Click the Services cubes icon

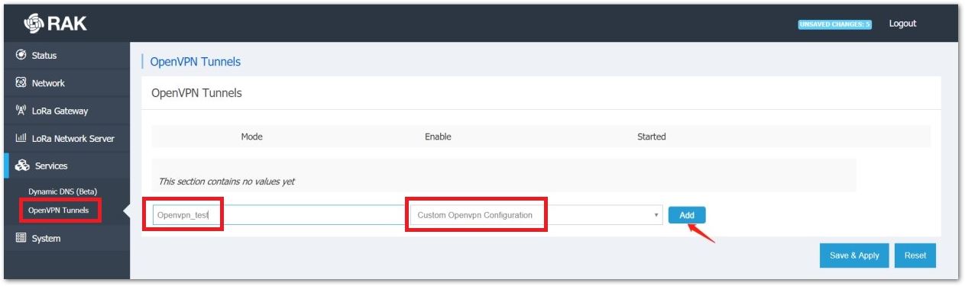point(22,166)
